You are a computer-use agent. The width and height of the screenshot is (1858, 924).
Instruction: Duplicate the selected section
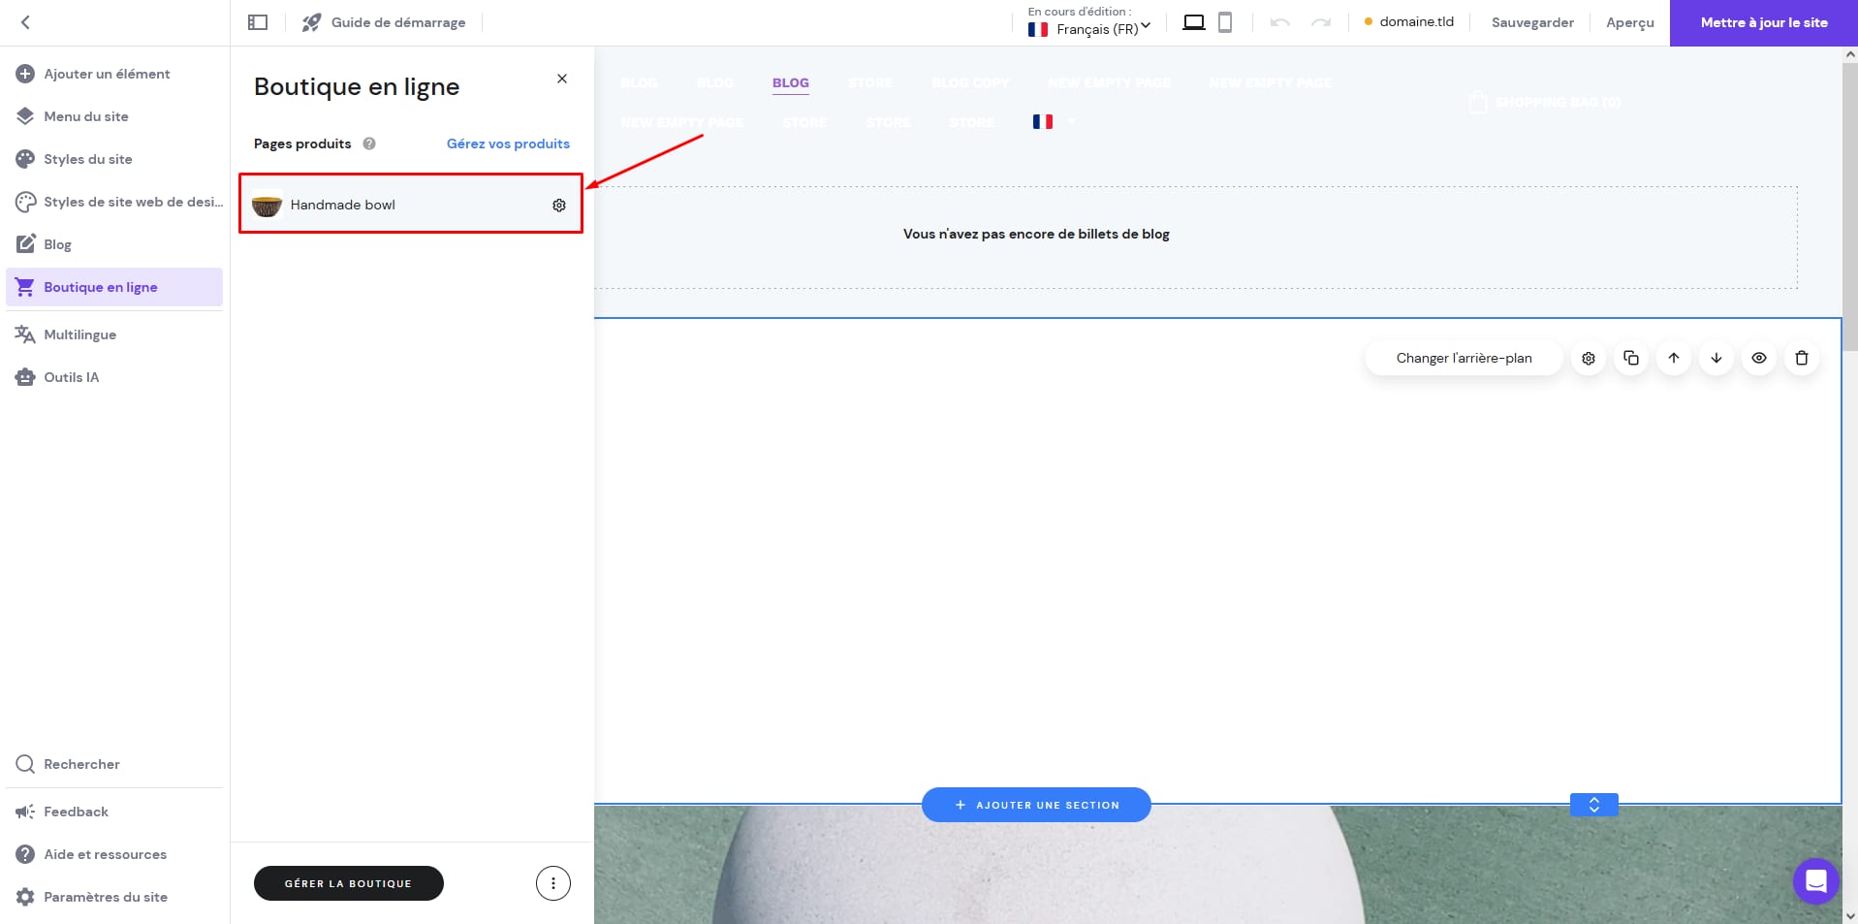click(x=1630, y=358)
